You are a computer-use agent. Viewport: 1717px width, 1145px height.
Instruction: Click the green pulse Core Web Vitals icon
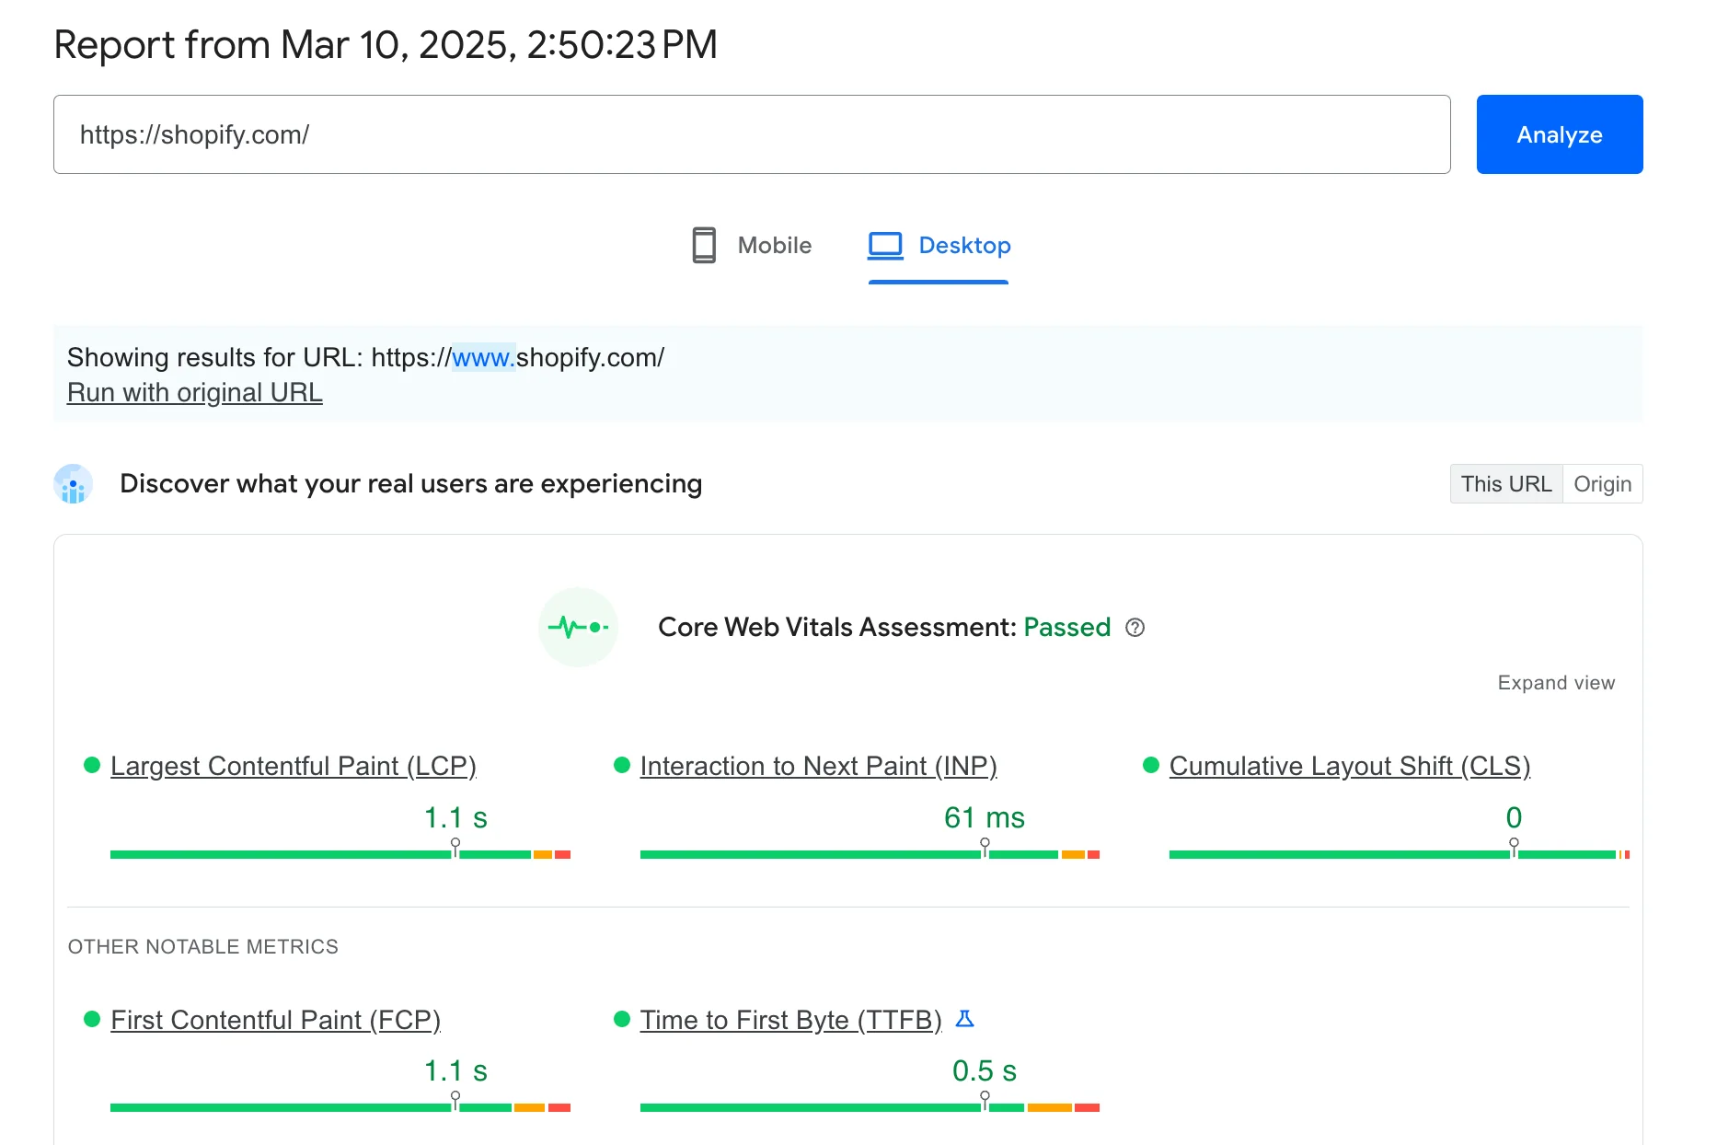click(x=578, y=627)
